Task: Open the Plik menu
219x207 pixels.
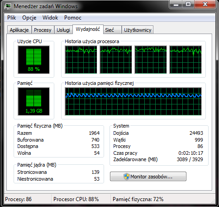Action: pos(12,18)
